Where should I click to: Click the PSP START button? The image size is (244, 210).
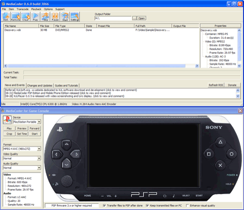click(x=199, y=195)
